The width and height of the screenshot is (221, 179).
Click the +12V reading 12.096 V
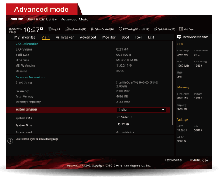[182, 130]
